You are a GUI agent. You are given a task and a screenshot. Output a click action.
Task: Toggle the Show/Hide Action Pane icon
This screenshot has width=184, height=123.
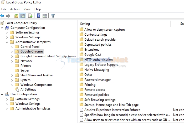(x=45, y=16)
